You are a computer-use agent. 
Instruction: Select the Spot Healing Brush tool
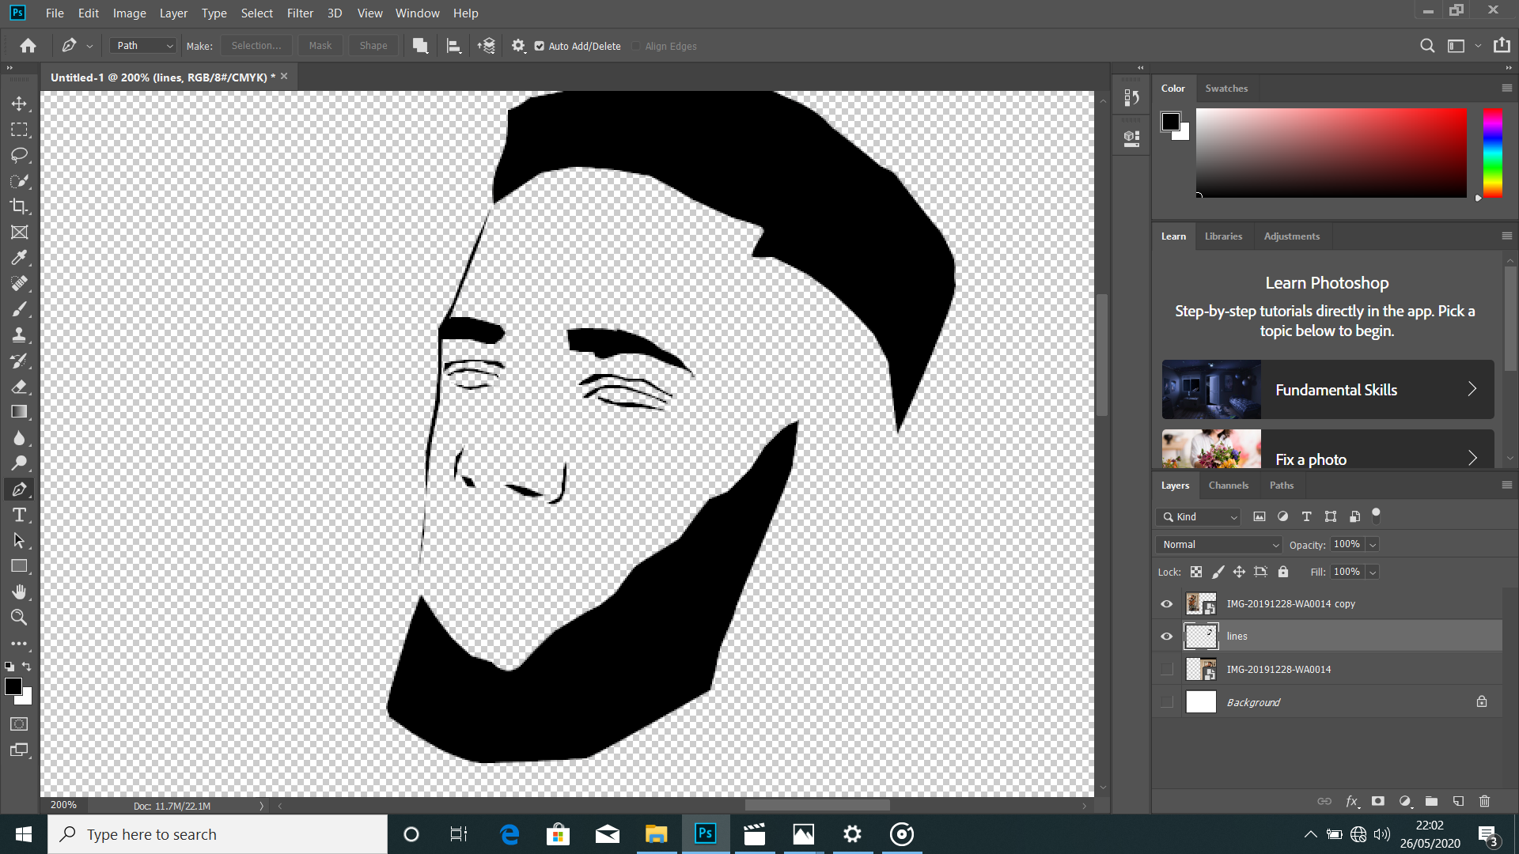pyautogui.click(x=19, y=283)
